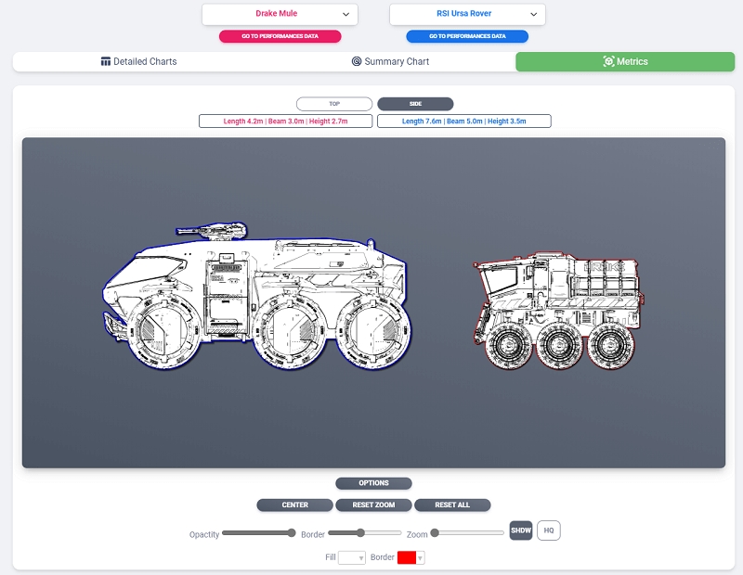The width and height of the screenshot is (743, 575).
Task: Expand the RSI Ursa Rover dropdown
Action: [x=467, y=14]
